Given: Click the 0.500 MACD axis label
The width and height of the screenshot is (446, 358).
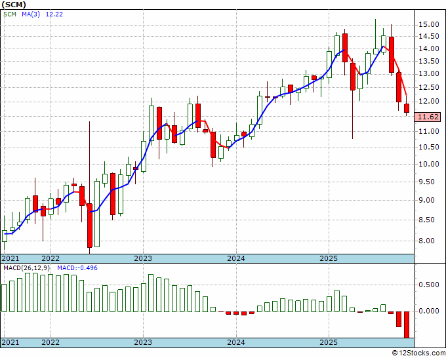Looking at the screenshot, I should point(429,285).
